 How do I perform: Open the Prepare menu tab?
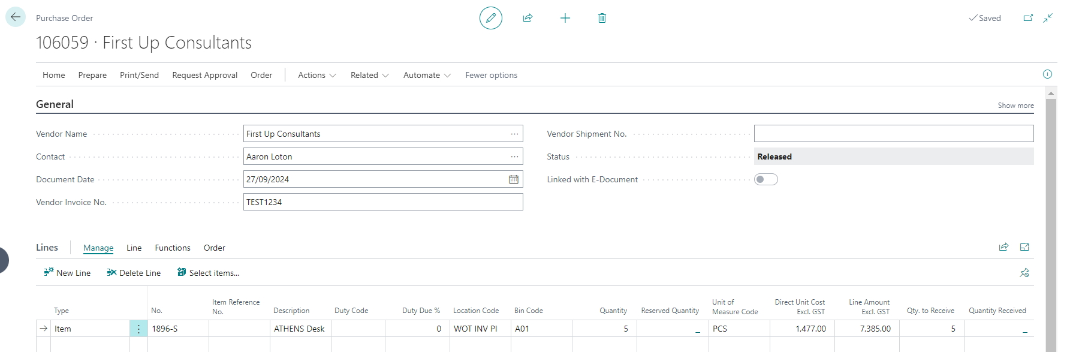tap(92, 75)
